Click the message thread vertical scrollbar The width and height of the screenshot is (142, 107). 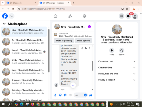point(93,66)
